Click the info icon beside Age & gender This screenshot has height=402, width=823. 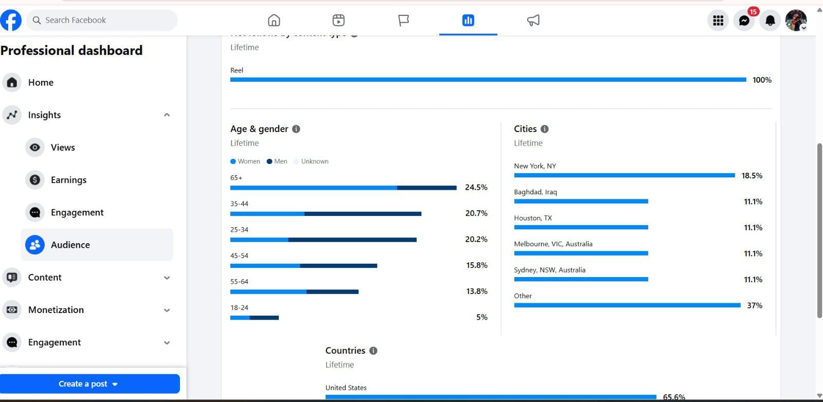(x=296, y=129)
